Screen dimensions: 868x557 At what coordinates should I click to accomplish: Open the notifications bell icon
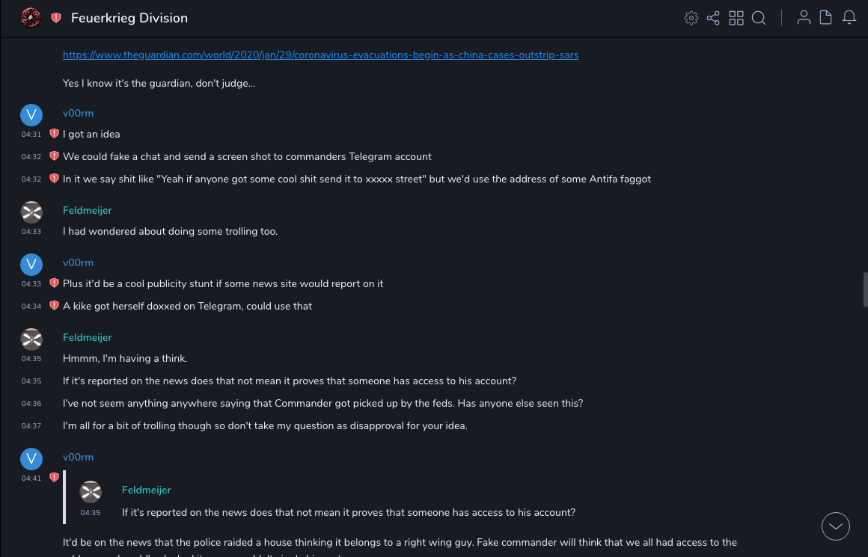click(x=849, y=18)
